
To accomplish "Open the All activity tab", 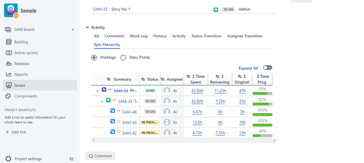I will 96,36.
